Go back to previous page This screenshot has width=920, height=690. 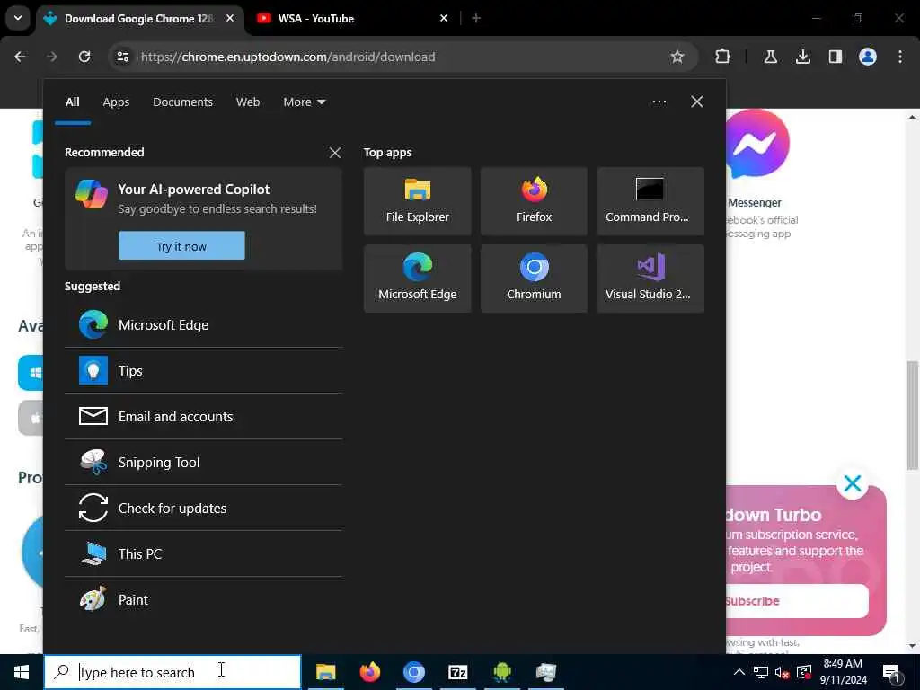(x=20, y=57)
